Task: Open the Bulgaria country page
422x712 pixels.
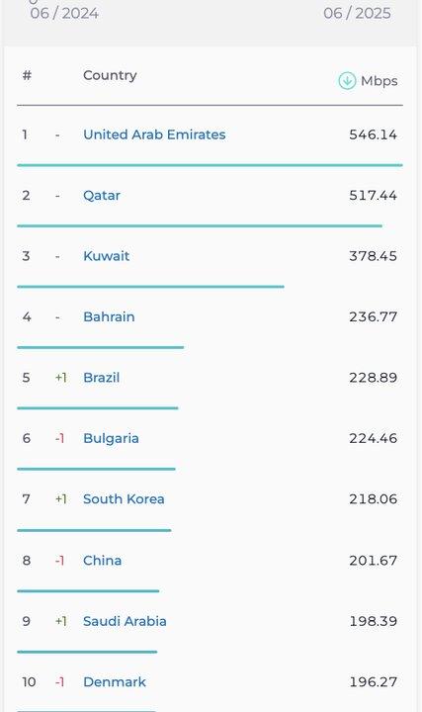Action: (111, 439)
